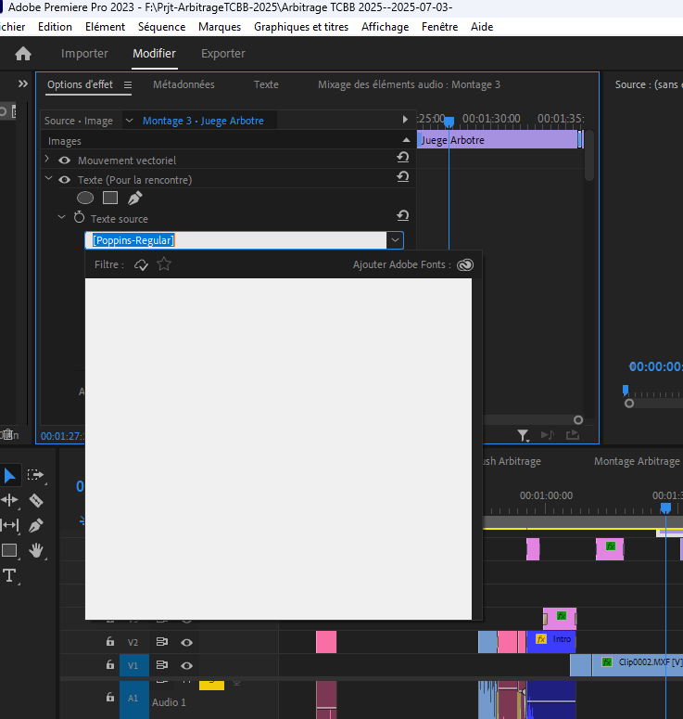Toggle the lock on track A1
Viewport: 683px width, 719px height.
(x=110, y=698)
